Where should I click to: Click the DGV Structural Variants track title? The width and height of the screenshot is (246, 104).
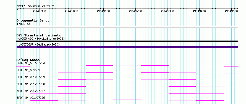(x=39, y=35)
